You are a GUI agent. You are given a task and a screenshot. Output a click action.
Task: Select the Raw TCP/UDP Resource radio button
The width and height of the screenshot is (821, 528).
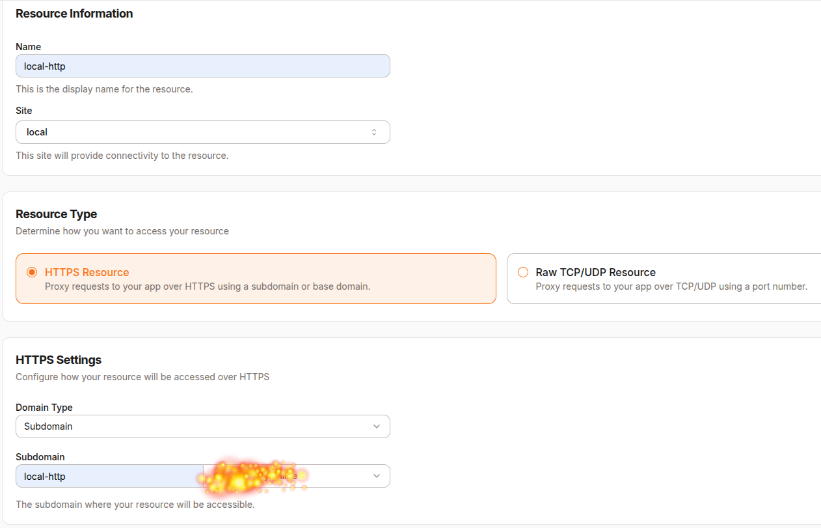523,272
